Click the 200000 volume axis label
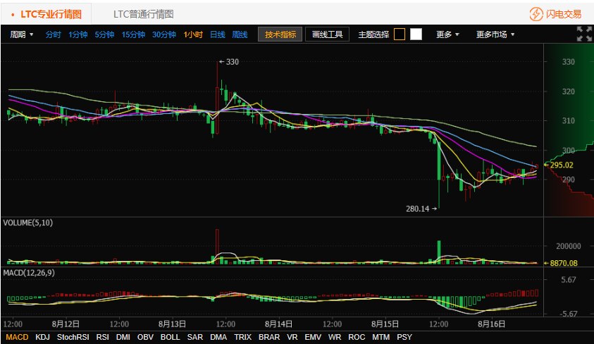Image resolution: width=594 pixels, height=344 pixels. point(568,246)
